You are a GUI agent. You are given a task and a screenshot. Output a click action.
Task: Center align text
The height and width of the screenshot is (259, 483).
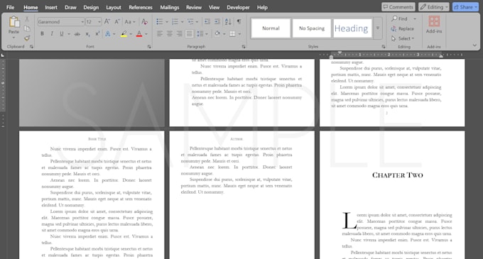170,34
